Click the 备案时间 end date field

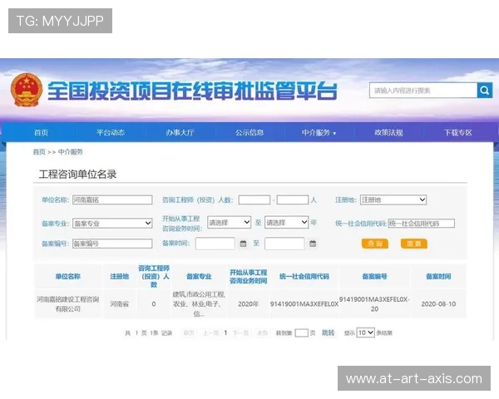coord(284,244)
